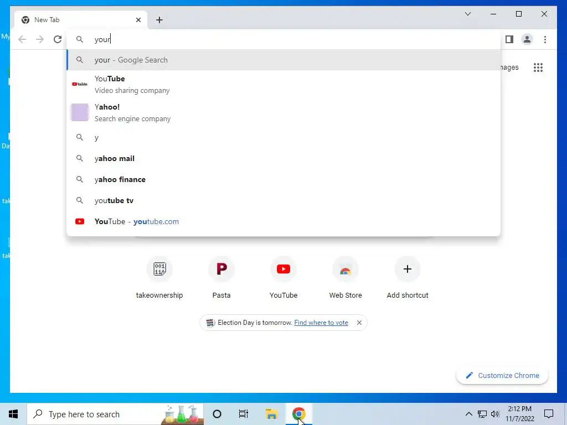Image resolution: width=567 pixels, height=425 pixels.
Task: Click the search highlights flasks icon
Action: tap(182, 414)
